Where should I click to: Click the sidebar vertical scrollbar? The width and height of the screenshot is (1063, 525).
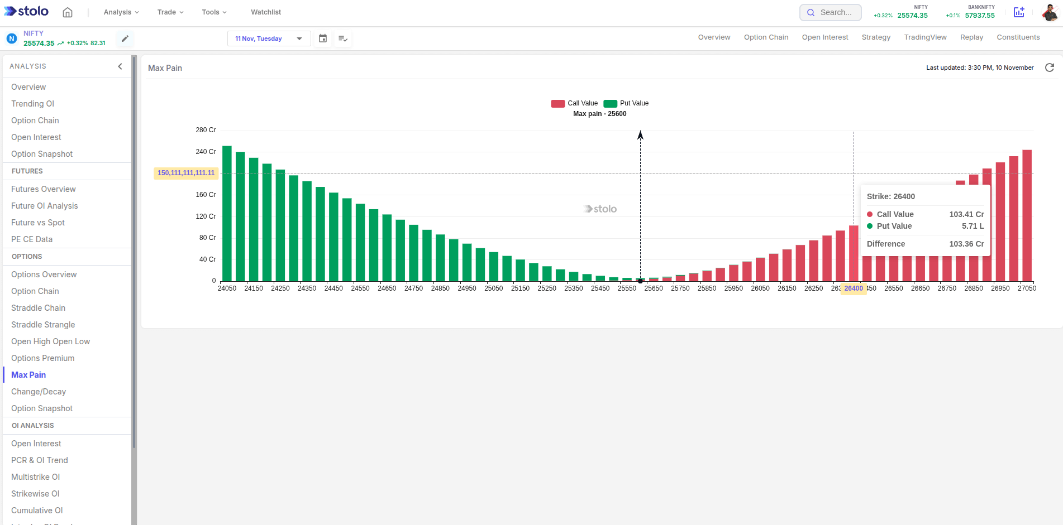click(x=134, y=251)
